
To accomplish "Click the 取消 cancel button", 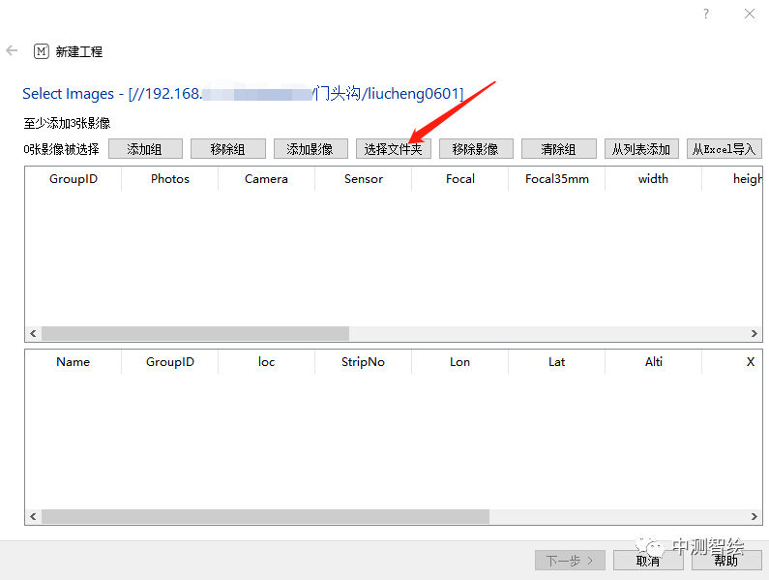I will pos(647,561).
